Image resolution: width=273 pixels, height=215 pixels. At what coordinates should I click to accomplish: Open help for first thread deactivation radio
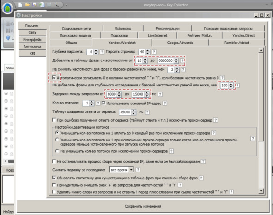point(213,133)
